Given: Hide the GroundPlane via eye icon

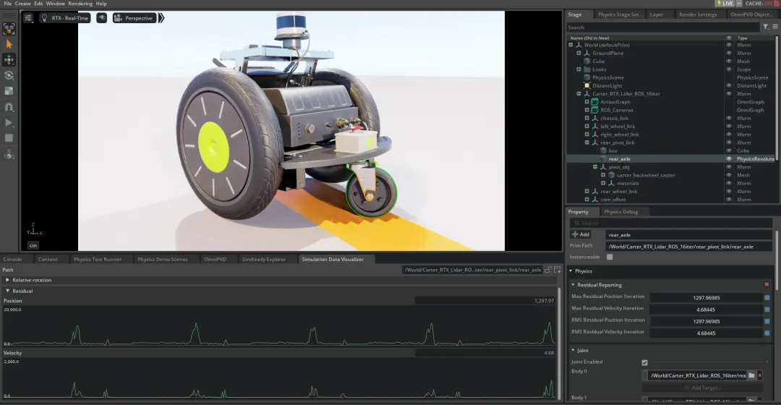Looking at the screenshot, I should click(x=729, y=53).
